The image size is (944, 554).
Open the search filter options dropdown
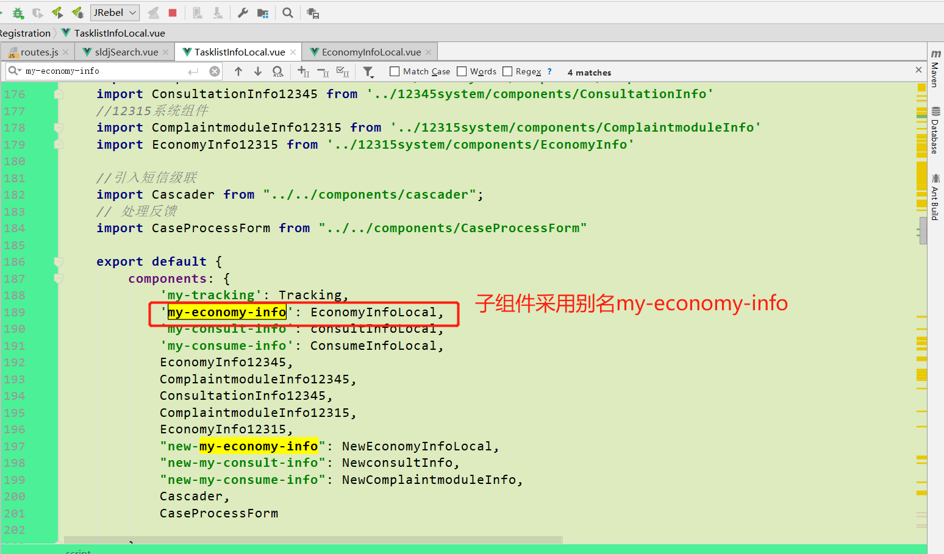click(x=368, y=72)
